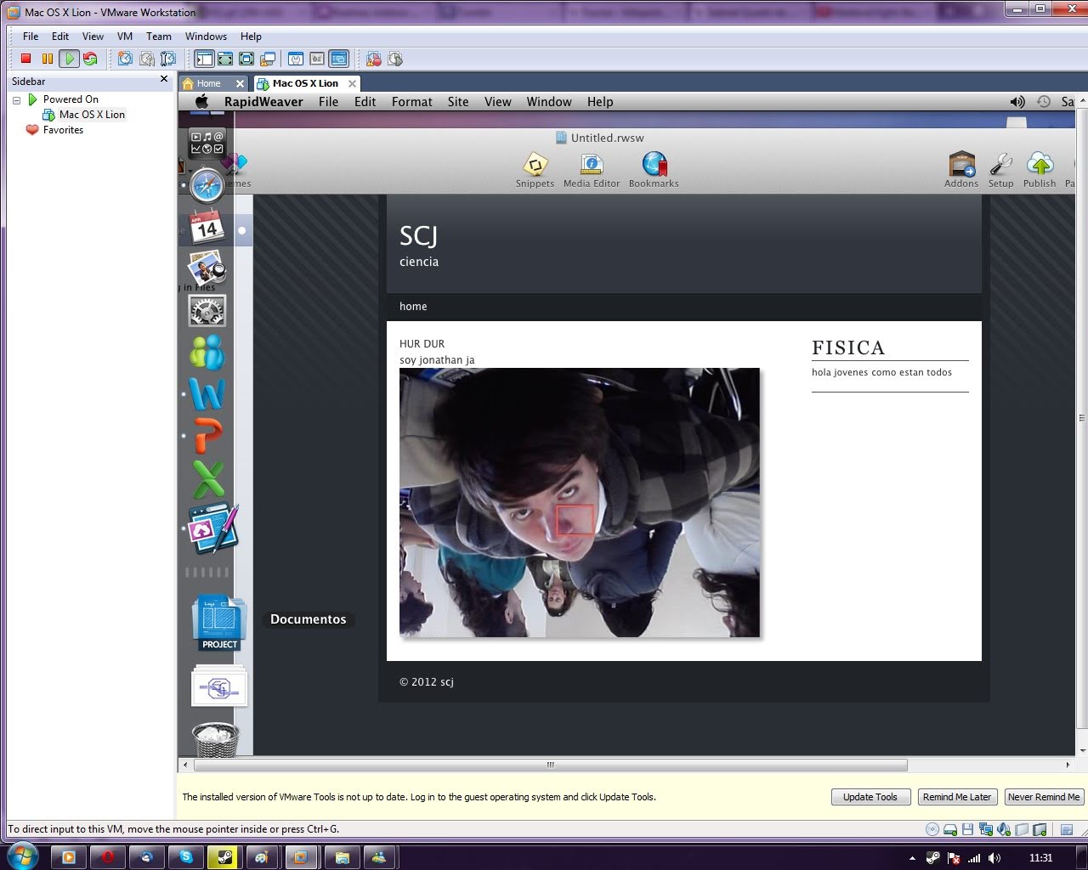The width and height of the screenshot is (1088, 870).
Task: Open the Setup wrench tool
Action: click(1000, 169)
